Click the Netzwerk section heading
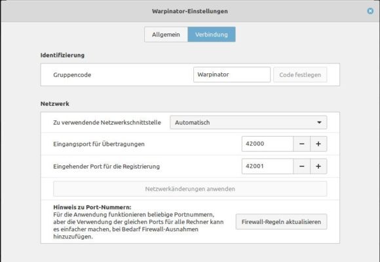Viewport: 380px width, 262px height. (55, 104)
